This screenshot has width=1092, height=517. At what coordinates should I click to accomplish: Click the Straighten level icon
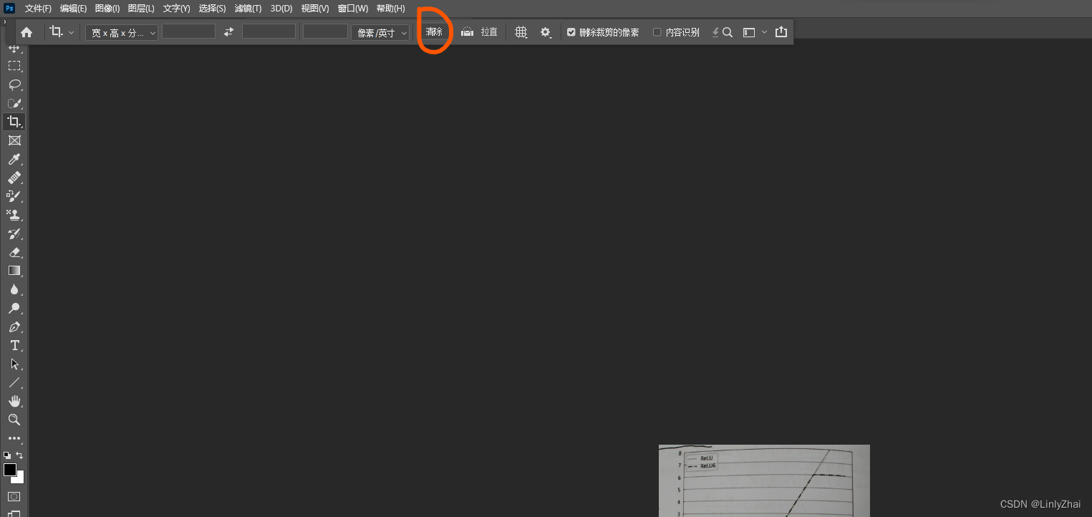click(467, 32)
